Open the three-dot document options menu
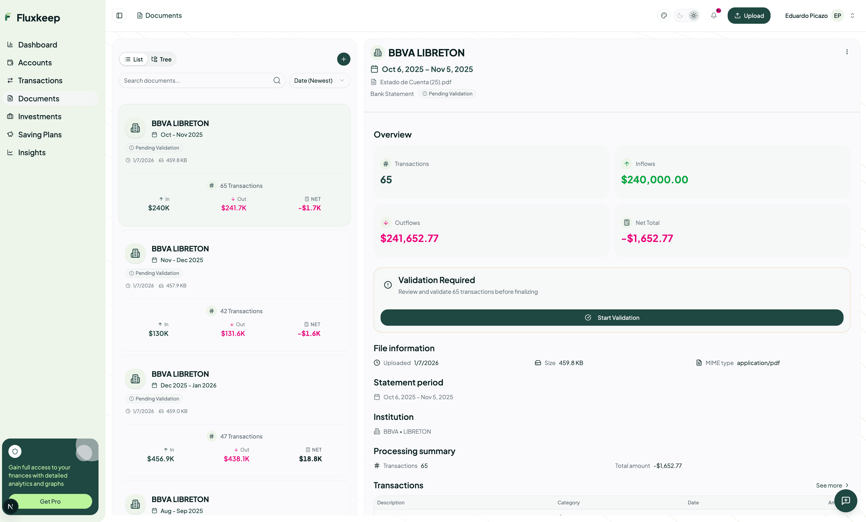Viewport: 866px width, 522px height. pyautogui.click(x=847, y=52)
